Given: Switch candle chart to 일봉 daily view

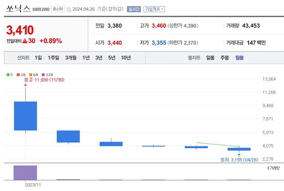Looking at the screenshot, I should click(x=210, y=58).
